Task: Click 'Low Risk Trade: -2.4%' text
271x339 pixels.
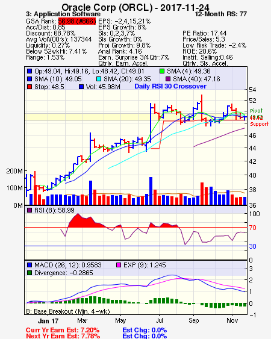Action: click(x=214, y=45)
